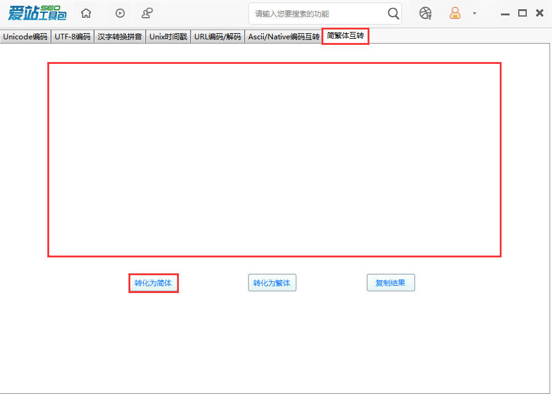The height and width of the screenshot is (395, 552).
Task: Click the home icon in the top toolbar
Action: (x=86, y=14)
